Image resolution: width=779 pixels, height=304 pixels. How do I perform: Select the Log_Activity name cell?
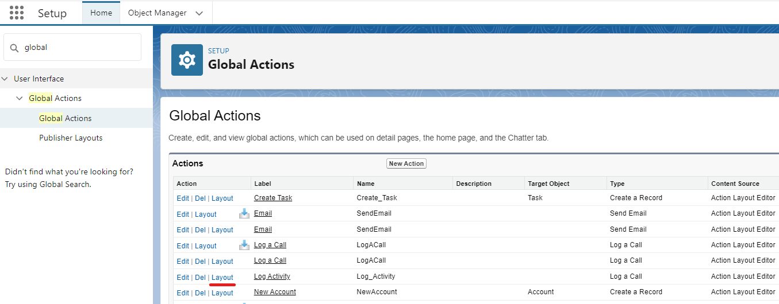coord(376,276)
